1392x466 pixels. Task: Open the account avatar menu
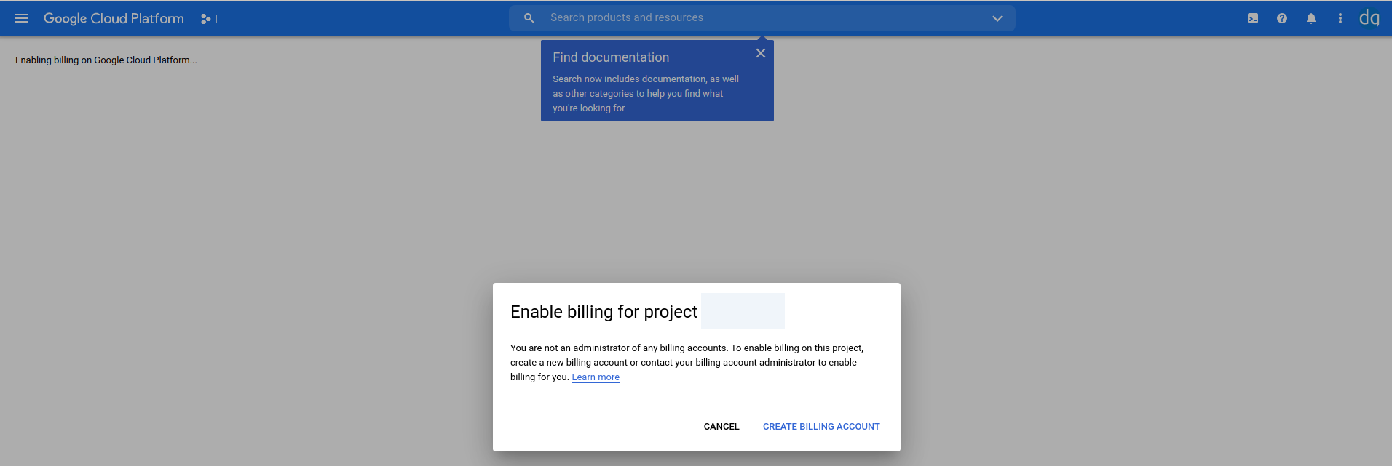(1369, 18)
